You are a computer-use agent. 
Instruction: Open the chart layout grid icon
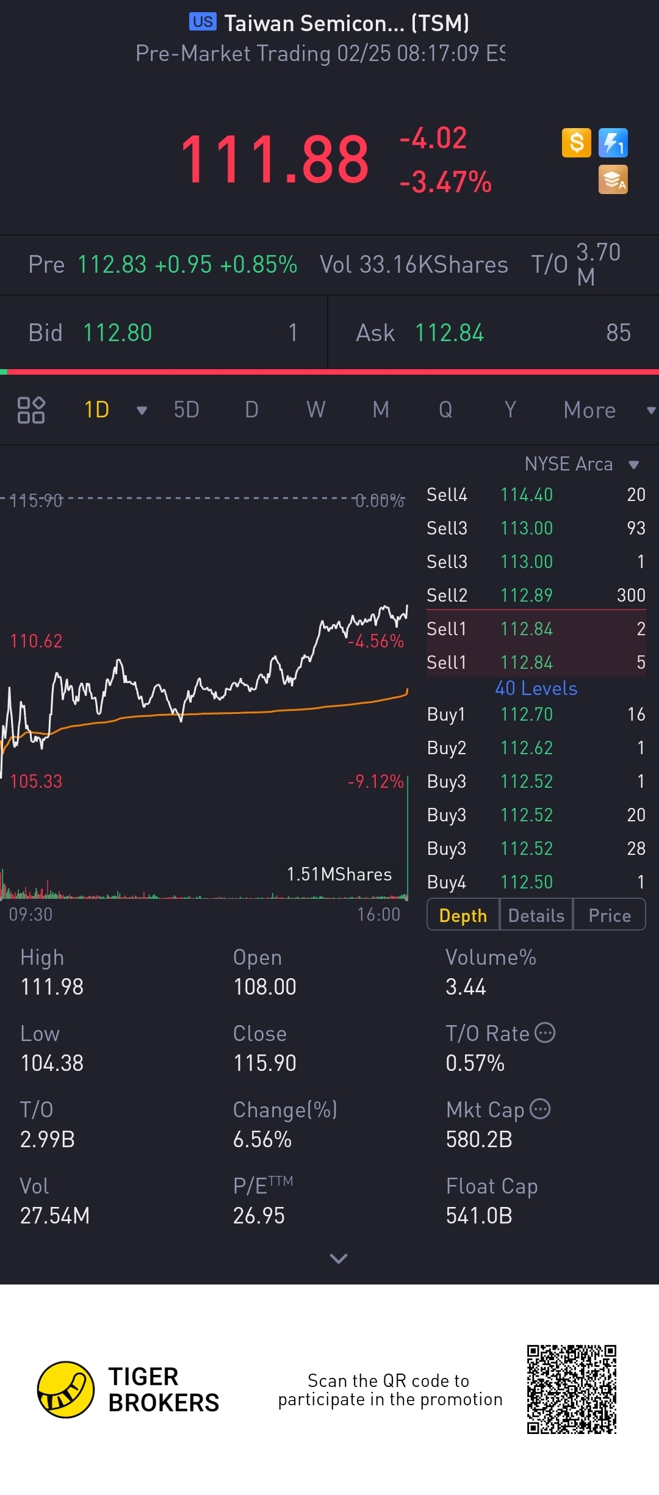click(x=31, y=410)
